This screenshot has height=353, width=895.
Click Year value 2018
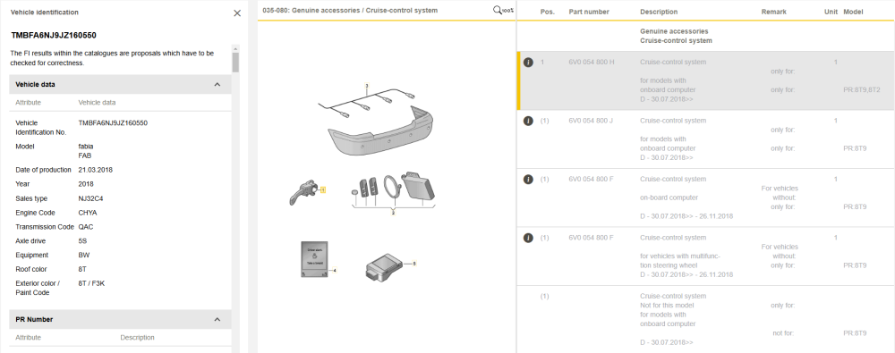[86, 184]
